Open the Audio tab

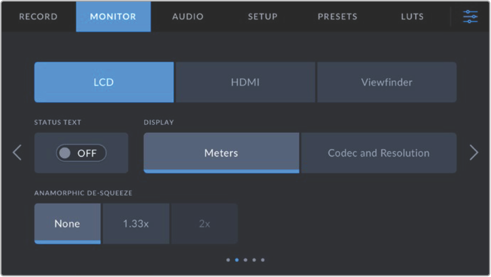point(188,17)
